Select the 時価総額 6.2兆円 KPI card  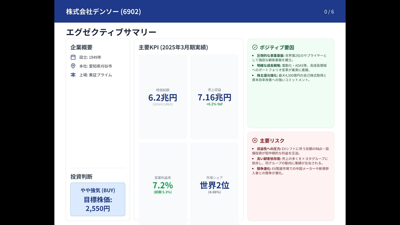(162, 97)
